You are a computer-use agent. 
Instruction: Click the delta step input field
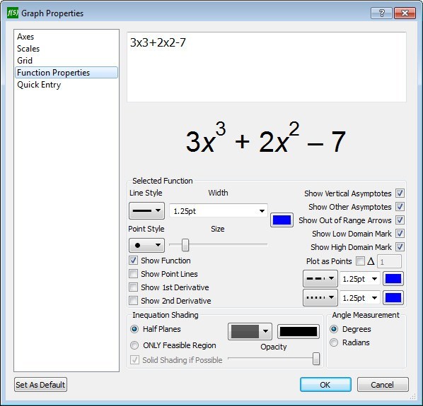pos(389,261)
